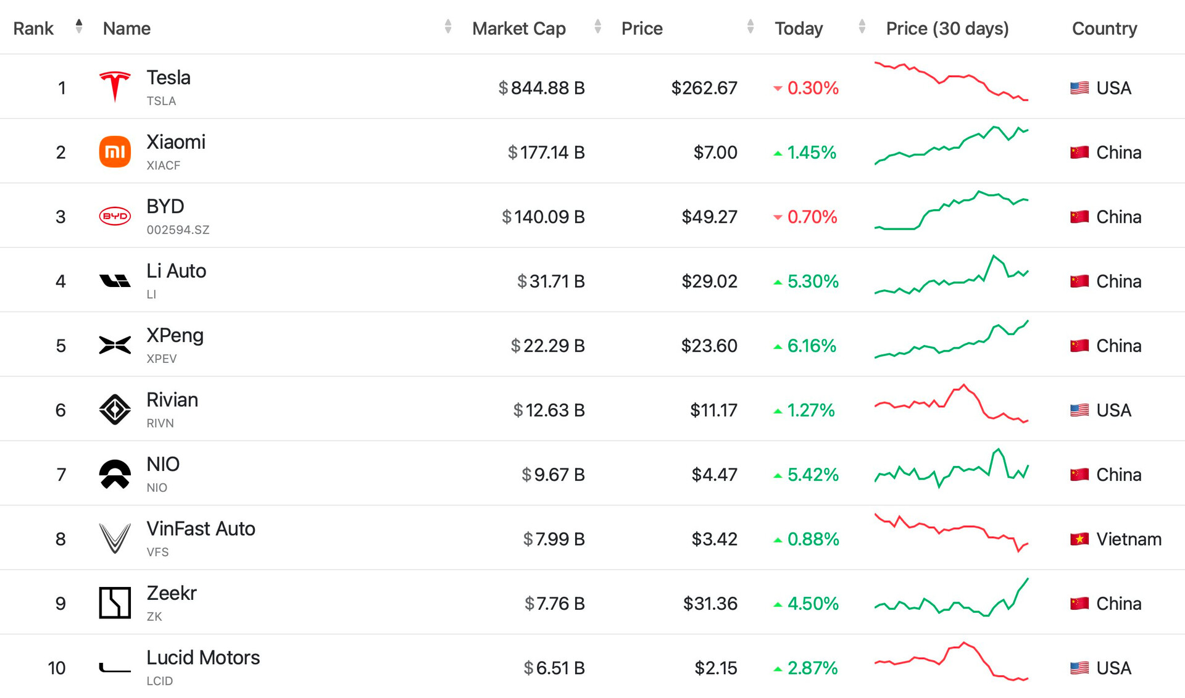Open the NIO logo icon
This screenshot has height=698, width=1185.
[115, 474]
